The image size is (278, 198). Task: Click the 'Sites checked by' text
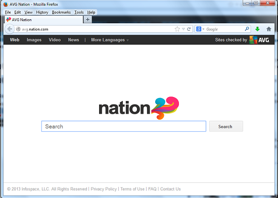(231, 40)
